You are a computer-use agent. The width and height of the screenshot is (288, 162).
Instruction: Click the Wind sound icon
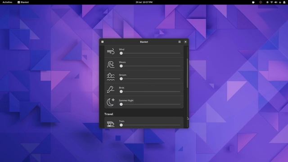click(x=111, y=51)
